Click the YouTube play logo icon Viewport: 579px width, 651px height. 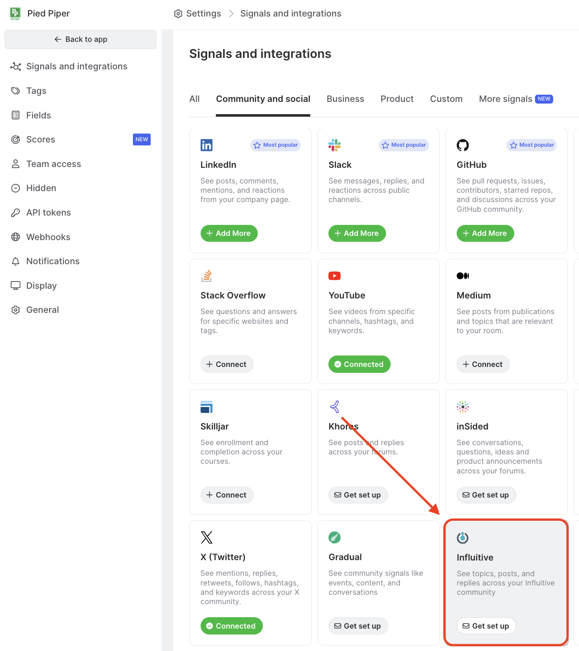(x=334, y=276)
